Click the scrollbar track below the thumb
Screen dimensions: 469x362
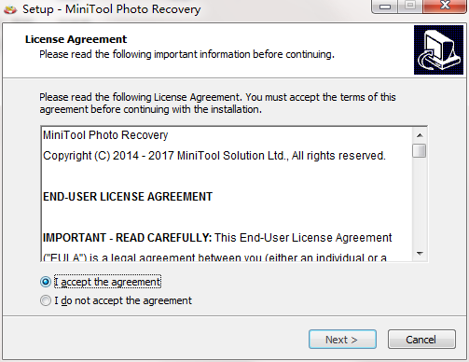(x=420, y=202)
